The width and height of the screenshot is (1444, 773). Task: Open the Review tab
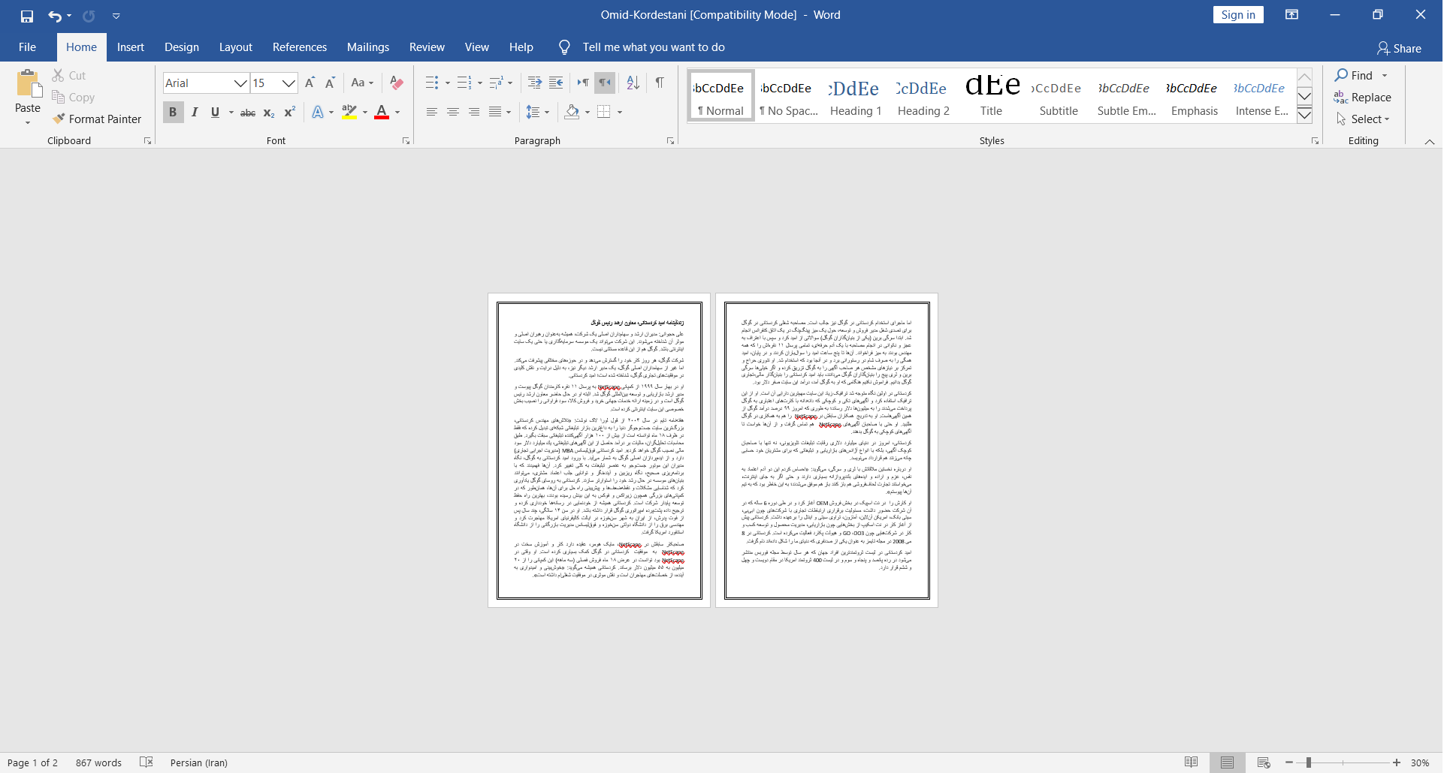click(427, 47)
